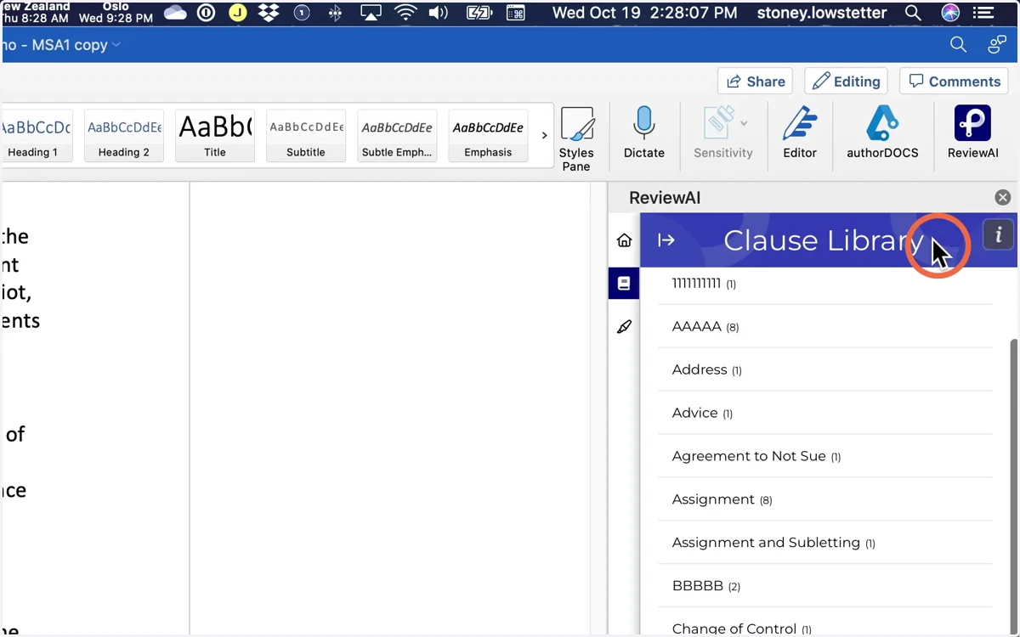The image size is (1020, 637).
Task: Apply the Emphasis style
Action: click(x=488, y=135)
